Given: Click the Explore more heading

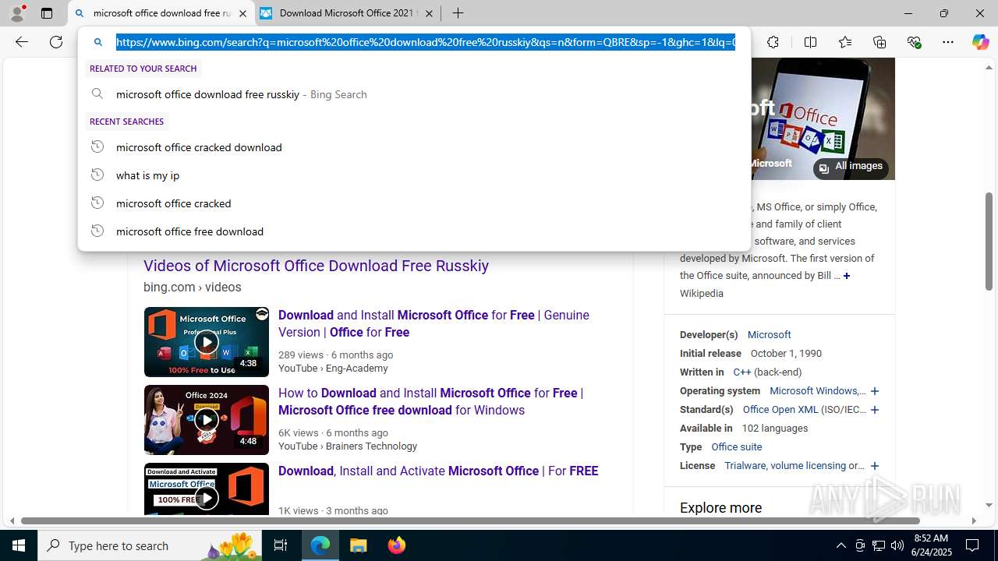Looking at the screenshot, I should click(721, 508).
